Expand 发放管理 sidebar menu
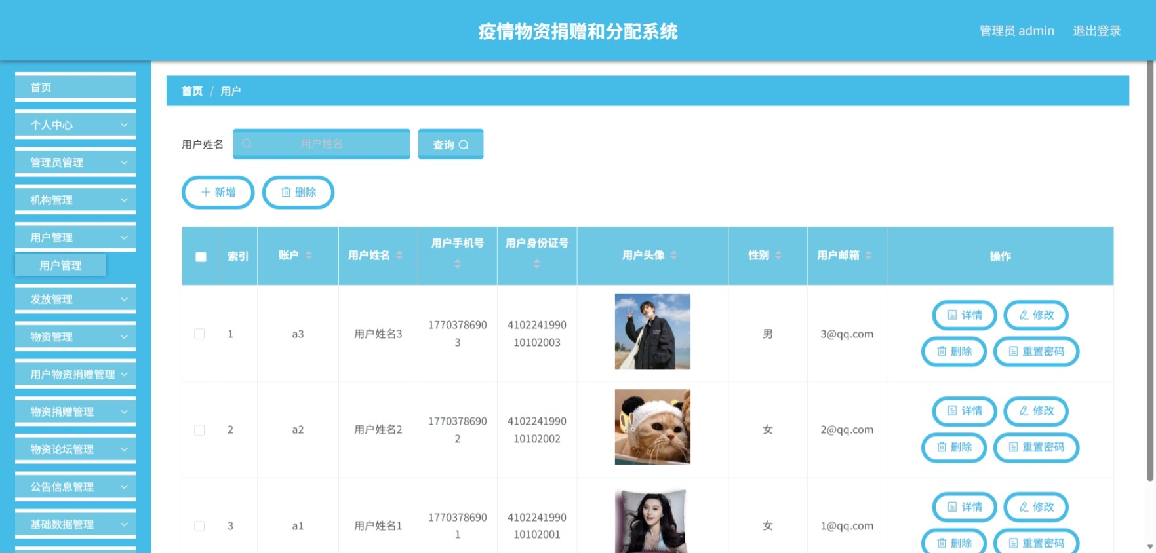The image size is (1156, 553). point(75,299)
